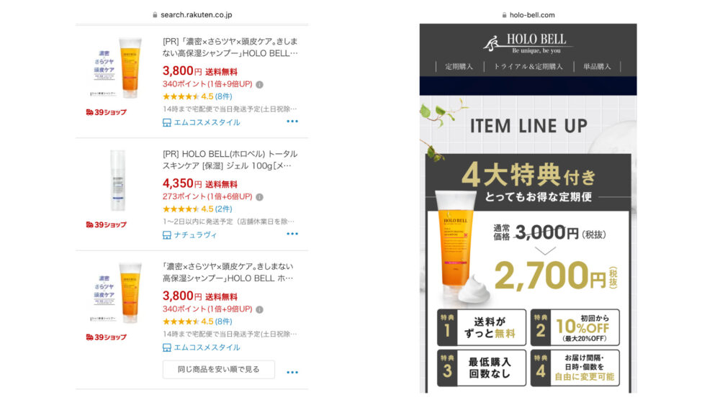
Task: Select the 単品購入 nav tab
Action: pos(597,66)
